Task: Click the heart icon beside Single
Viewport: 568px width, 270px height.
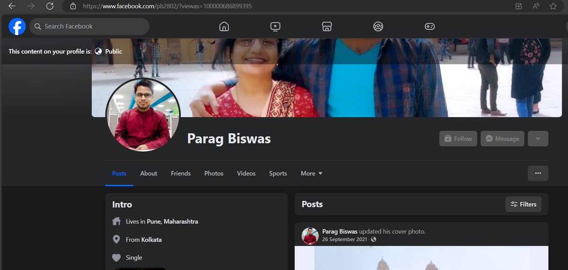Action: pyautogui.click(x=116, y=258)
